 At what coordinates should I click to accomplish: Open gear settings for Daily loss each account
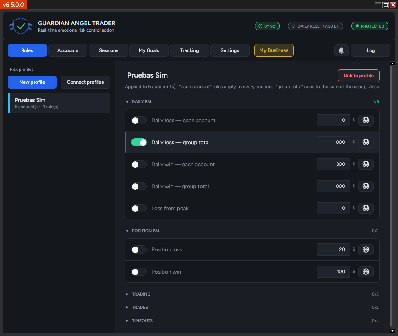click(x=366, y=120)
